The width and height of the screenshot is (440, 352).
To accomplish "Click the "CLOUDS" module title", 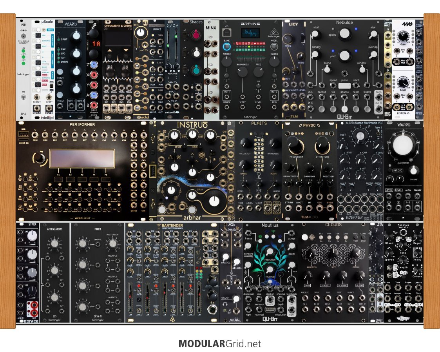I will [333, 225].
